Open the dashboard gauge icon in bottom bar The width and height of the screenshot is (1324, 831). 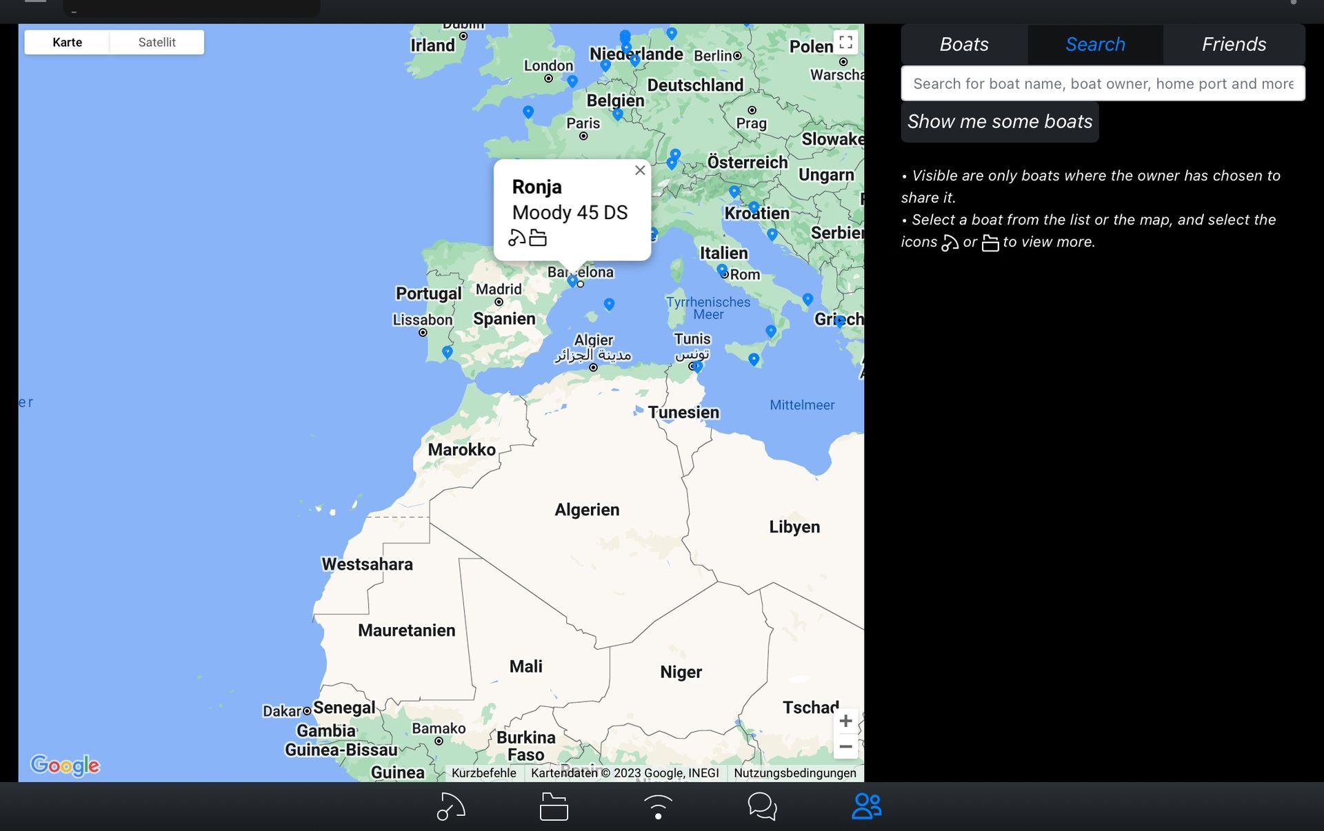pos(451,806)
